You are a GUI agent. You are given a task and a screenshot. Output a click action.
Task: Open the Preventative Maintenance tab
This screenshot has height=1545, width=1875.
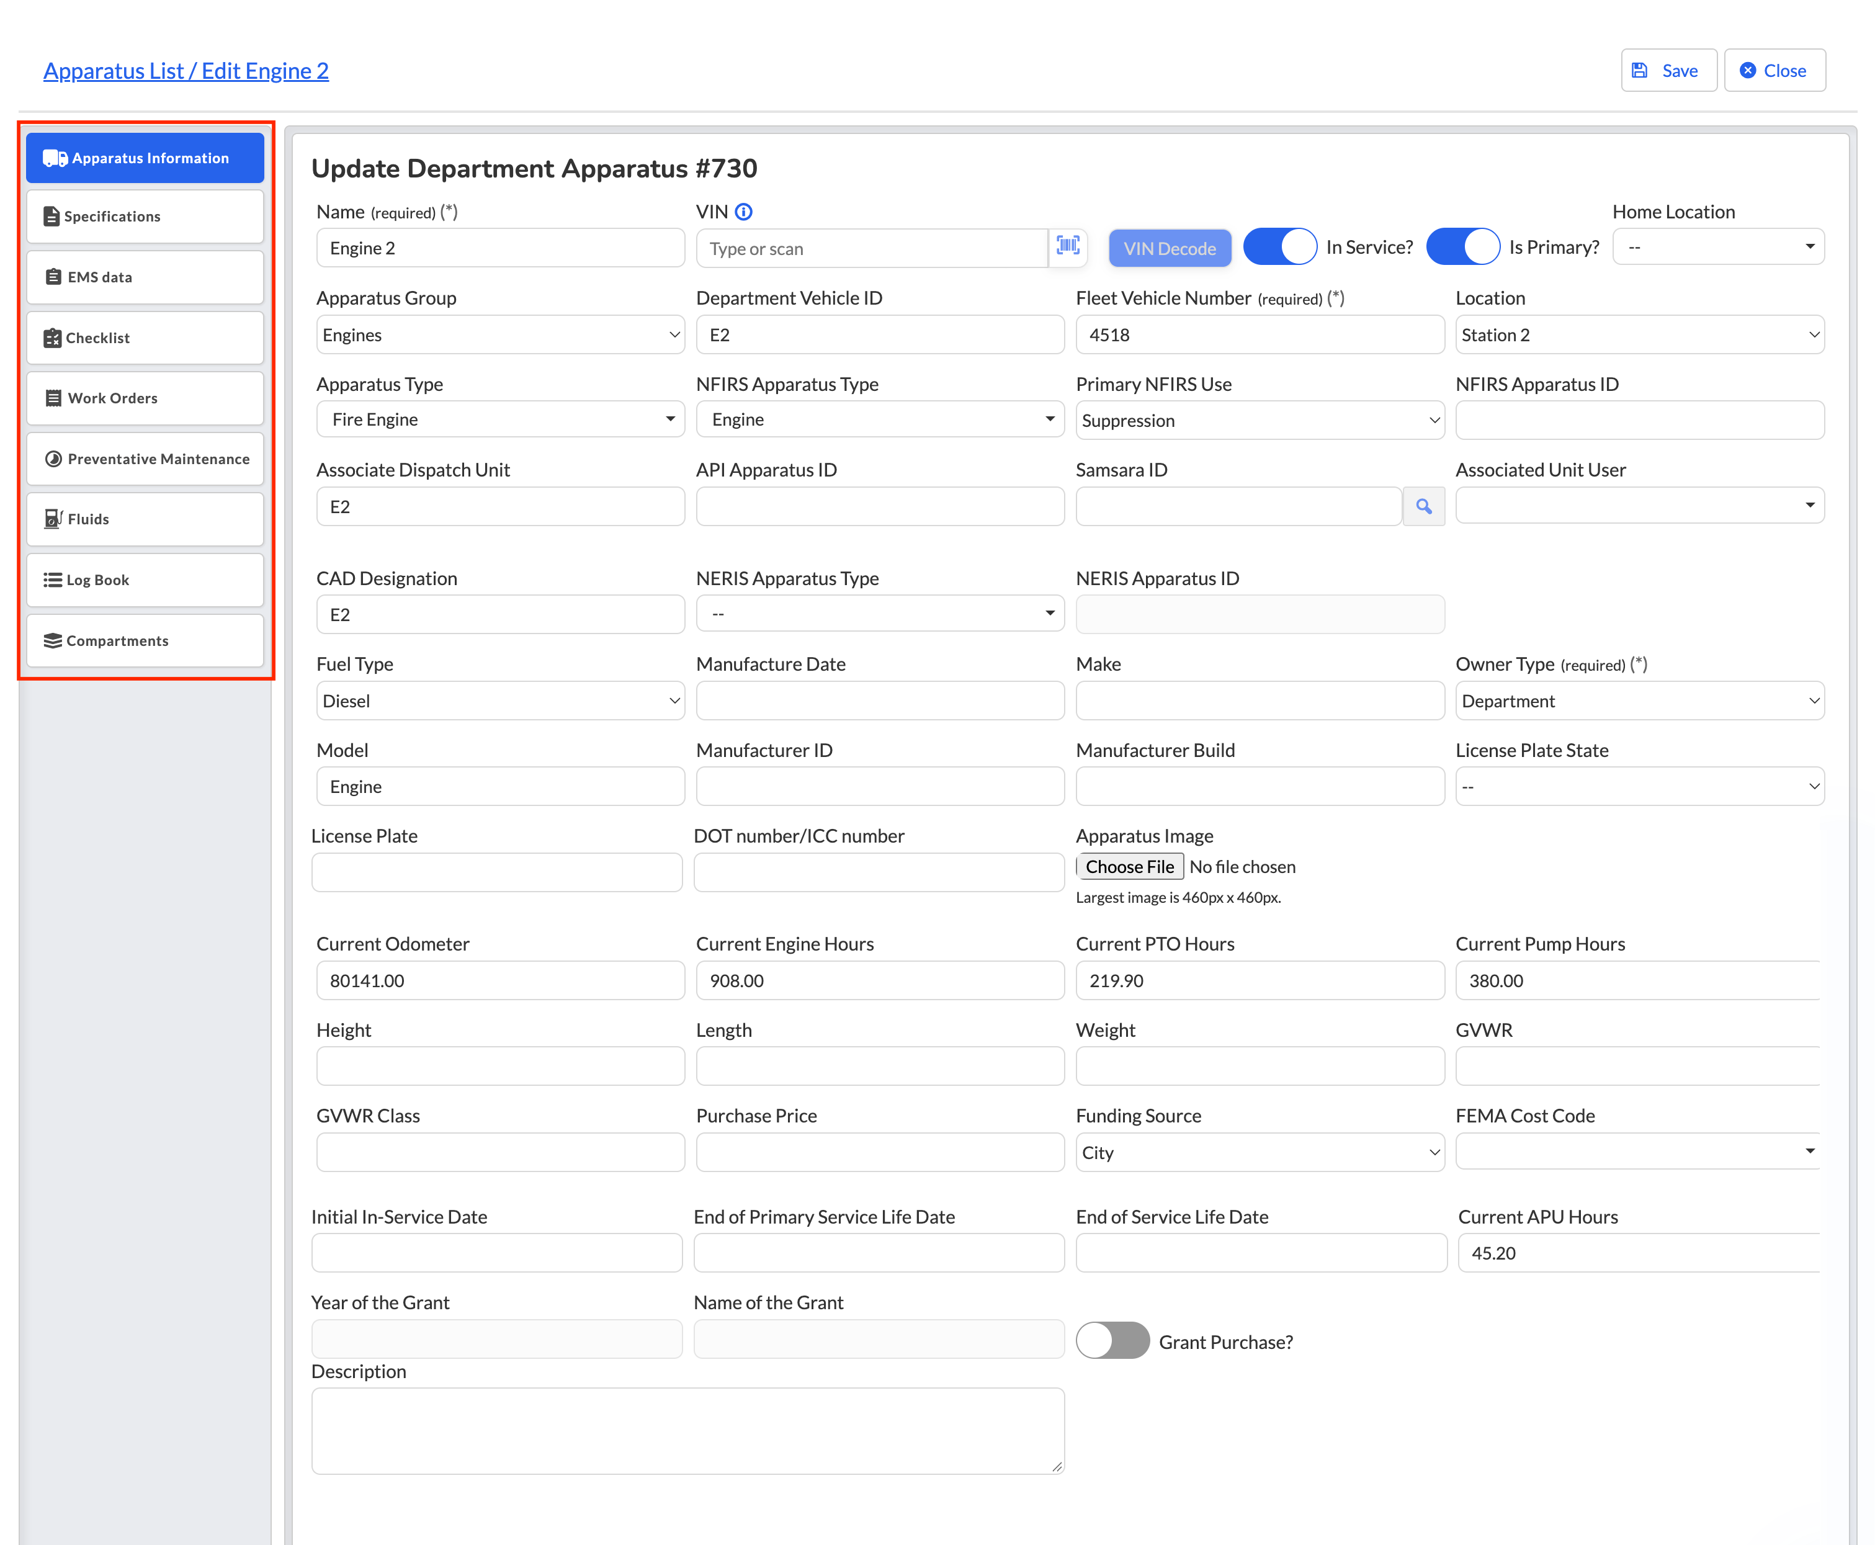click(x=145, y=459)
